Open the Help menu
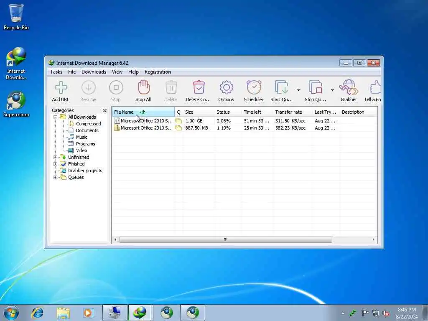The image size is (428, 321). (x=133, y=72)
